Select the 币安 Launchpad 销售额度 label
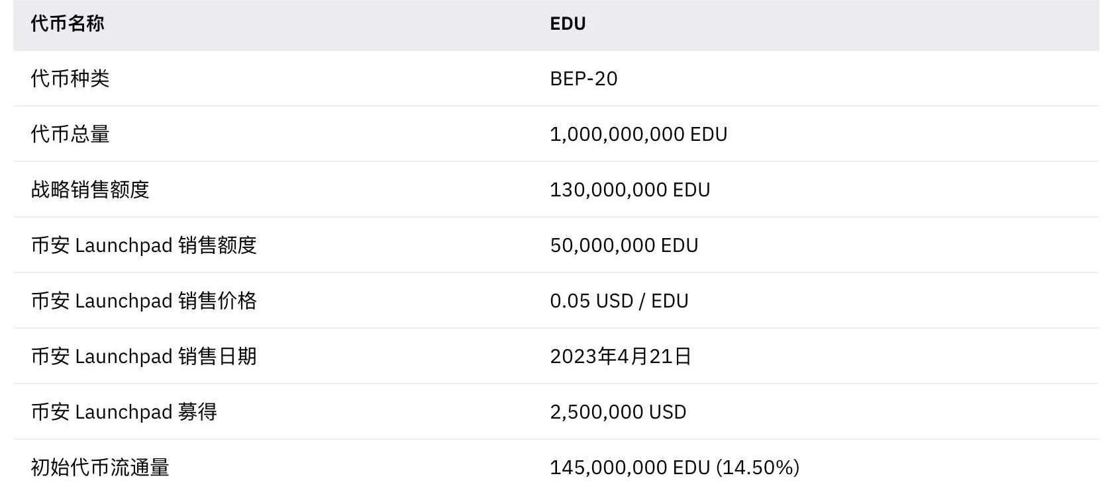1110x492 pixels. point(144,245)
